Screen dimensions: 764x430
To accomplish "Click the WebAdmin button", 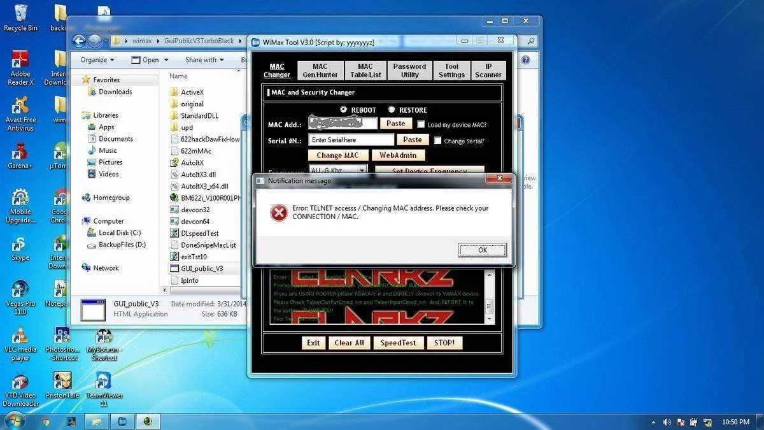I will 398,155.
